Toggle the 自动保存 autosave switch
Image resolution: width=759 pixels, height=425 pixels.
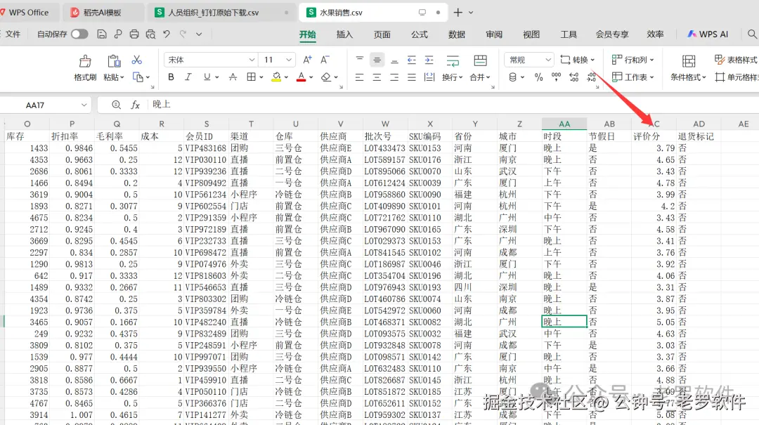79,34
